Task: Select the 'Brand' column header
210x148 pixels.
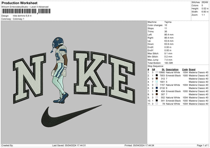Action: tap(192, 69)
